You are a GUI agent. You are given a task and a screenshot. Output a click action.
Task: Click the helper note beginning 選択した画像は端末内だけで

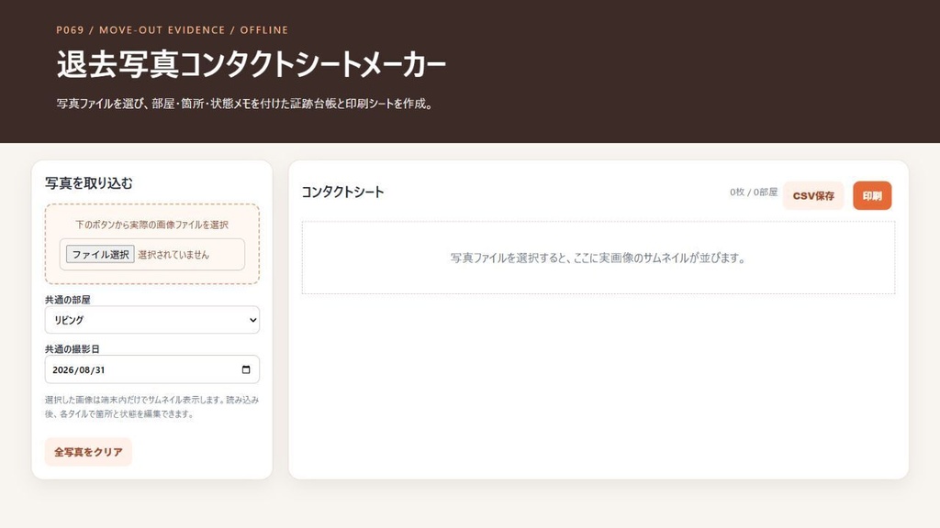[151, 406]
